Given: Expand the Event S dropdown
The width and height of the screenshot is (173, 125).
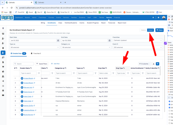Looking at the screenshot, I should [x=138, y=47].
